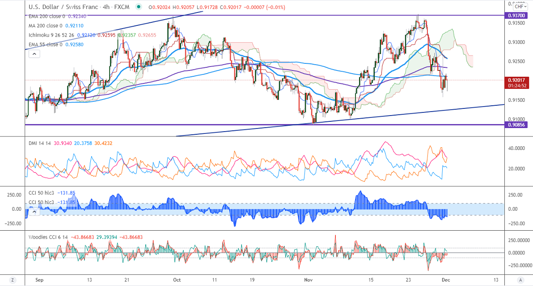The height and width of the screenshot is (286, 533).
Task: Click the close price C0.92017
Action: 230,7
